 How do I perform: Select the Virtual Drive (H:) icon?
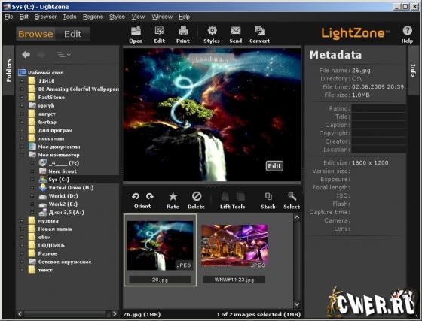[42, 188]
